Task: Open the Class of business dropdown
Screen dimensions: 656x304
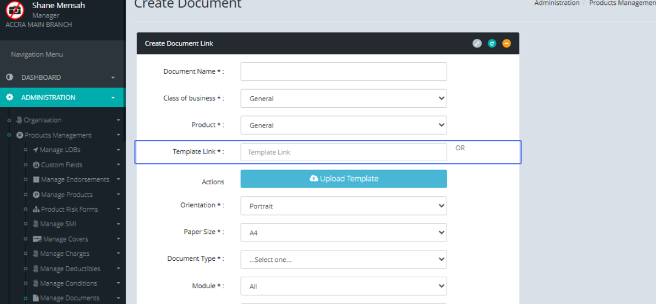Action: pyautogui.click(x=343, y=98)
